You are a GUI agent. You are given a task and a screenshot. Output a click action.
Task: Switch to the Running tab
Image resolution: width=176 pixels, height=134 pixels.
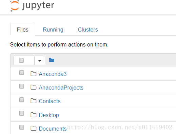(x=53, y=30)
